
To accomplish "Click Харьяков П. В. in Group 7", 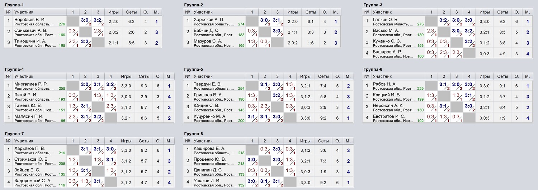I will click(29, 148).
